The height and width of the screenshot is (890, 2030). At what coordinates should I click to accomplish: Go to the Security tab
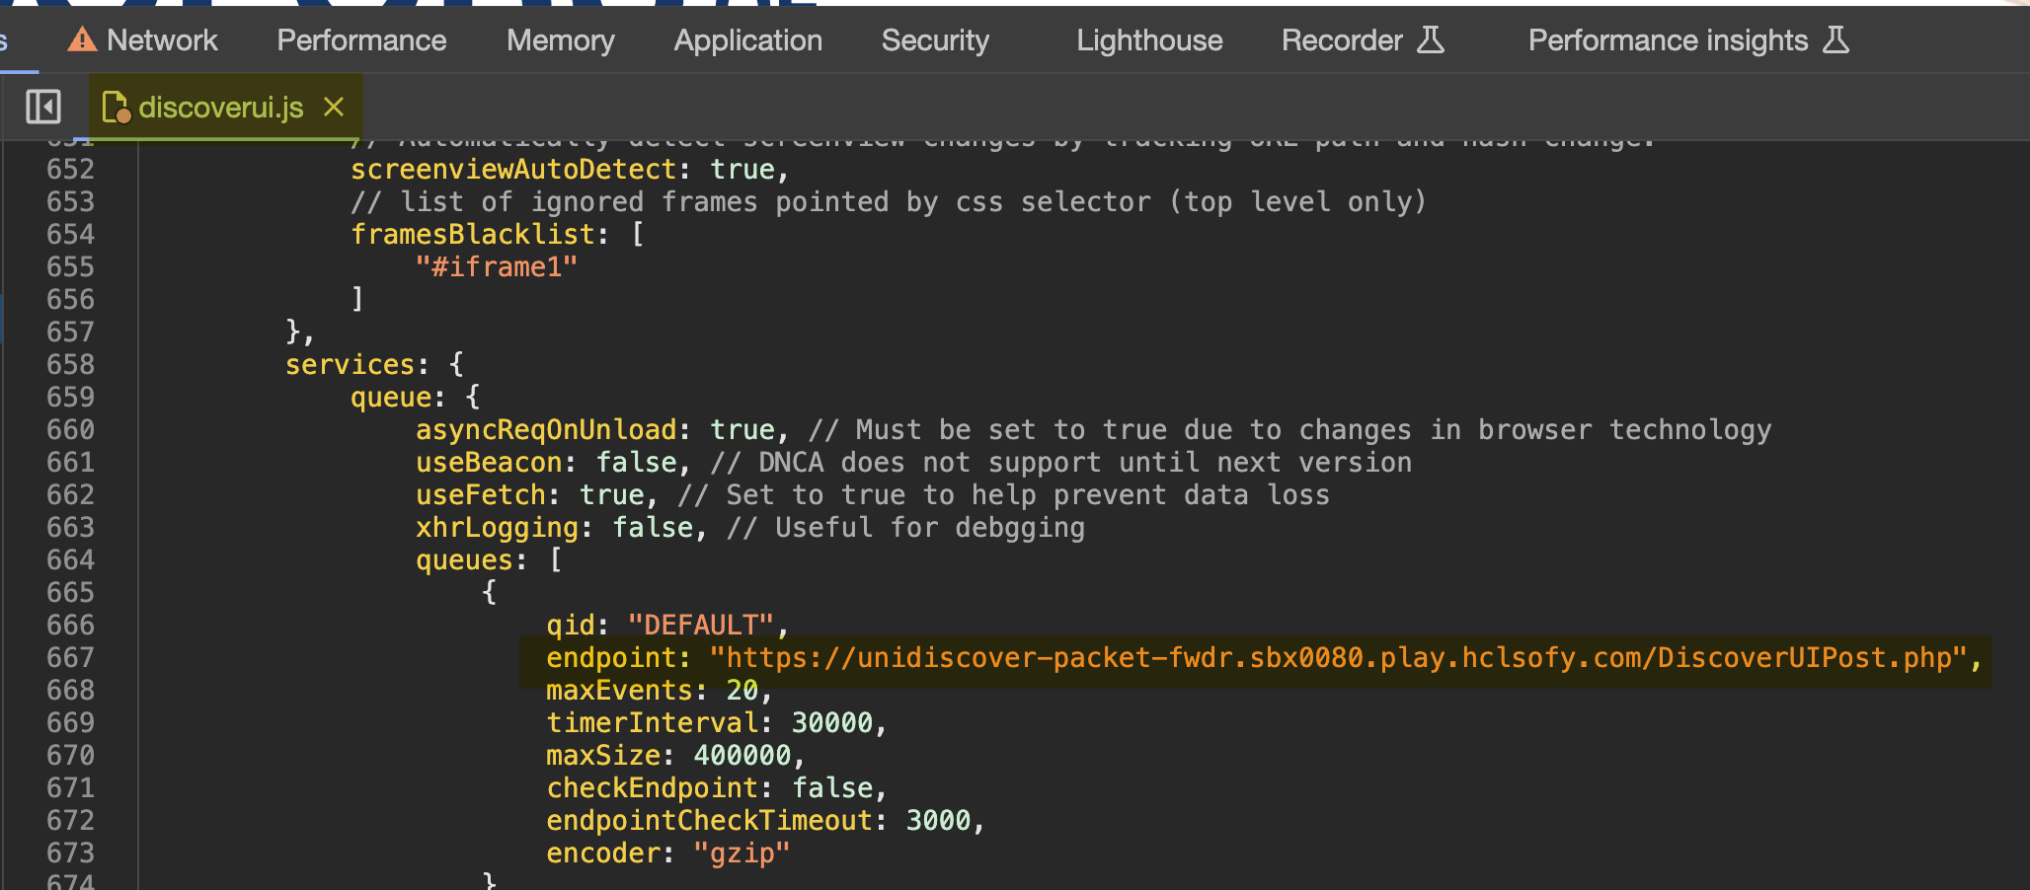[934, 40]
